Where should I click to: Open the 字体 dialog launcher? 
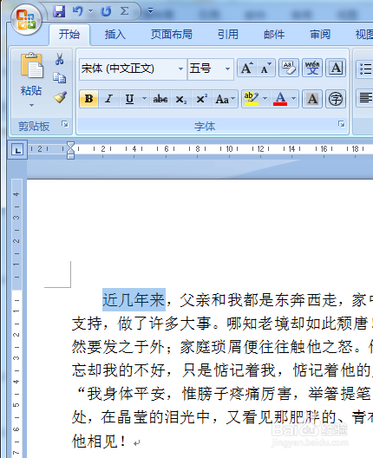coord(341,124)
